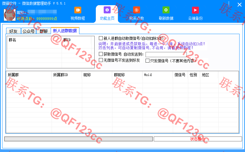This screenshot has height=152, width=245.
Task: Enable 新人进群自动取微信号 checkbox
Action: [101, 38]
